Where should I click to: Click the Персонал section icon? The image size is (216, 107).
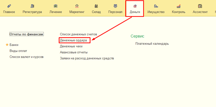(115, 6)
